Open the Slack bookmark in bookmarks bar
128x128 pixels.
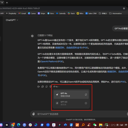click(71, 13)
